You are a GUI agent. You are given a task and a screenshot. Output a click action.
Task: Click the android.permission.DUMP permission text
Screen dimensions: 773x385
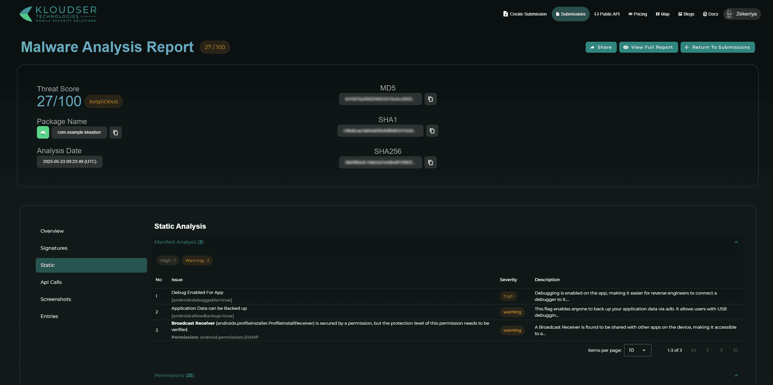coord(229,337)
